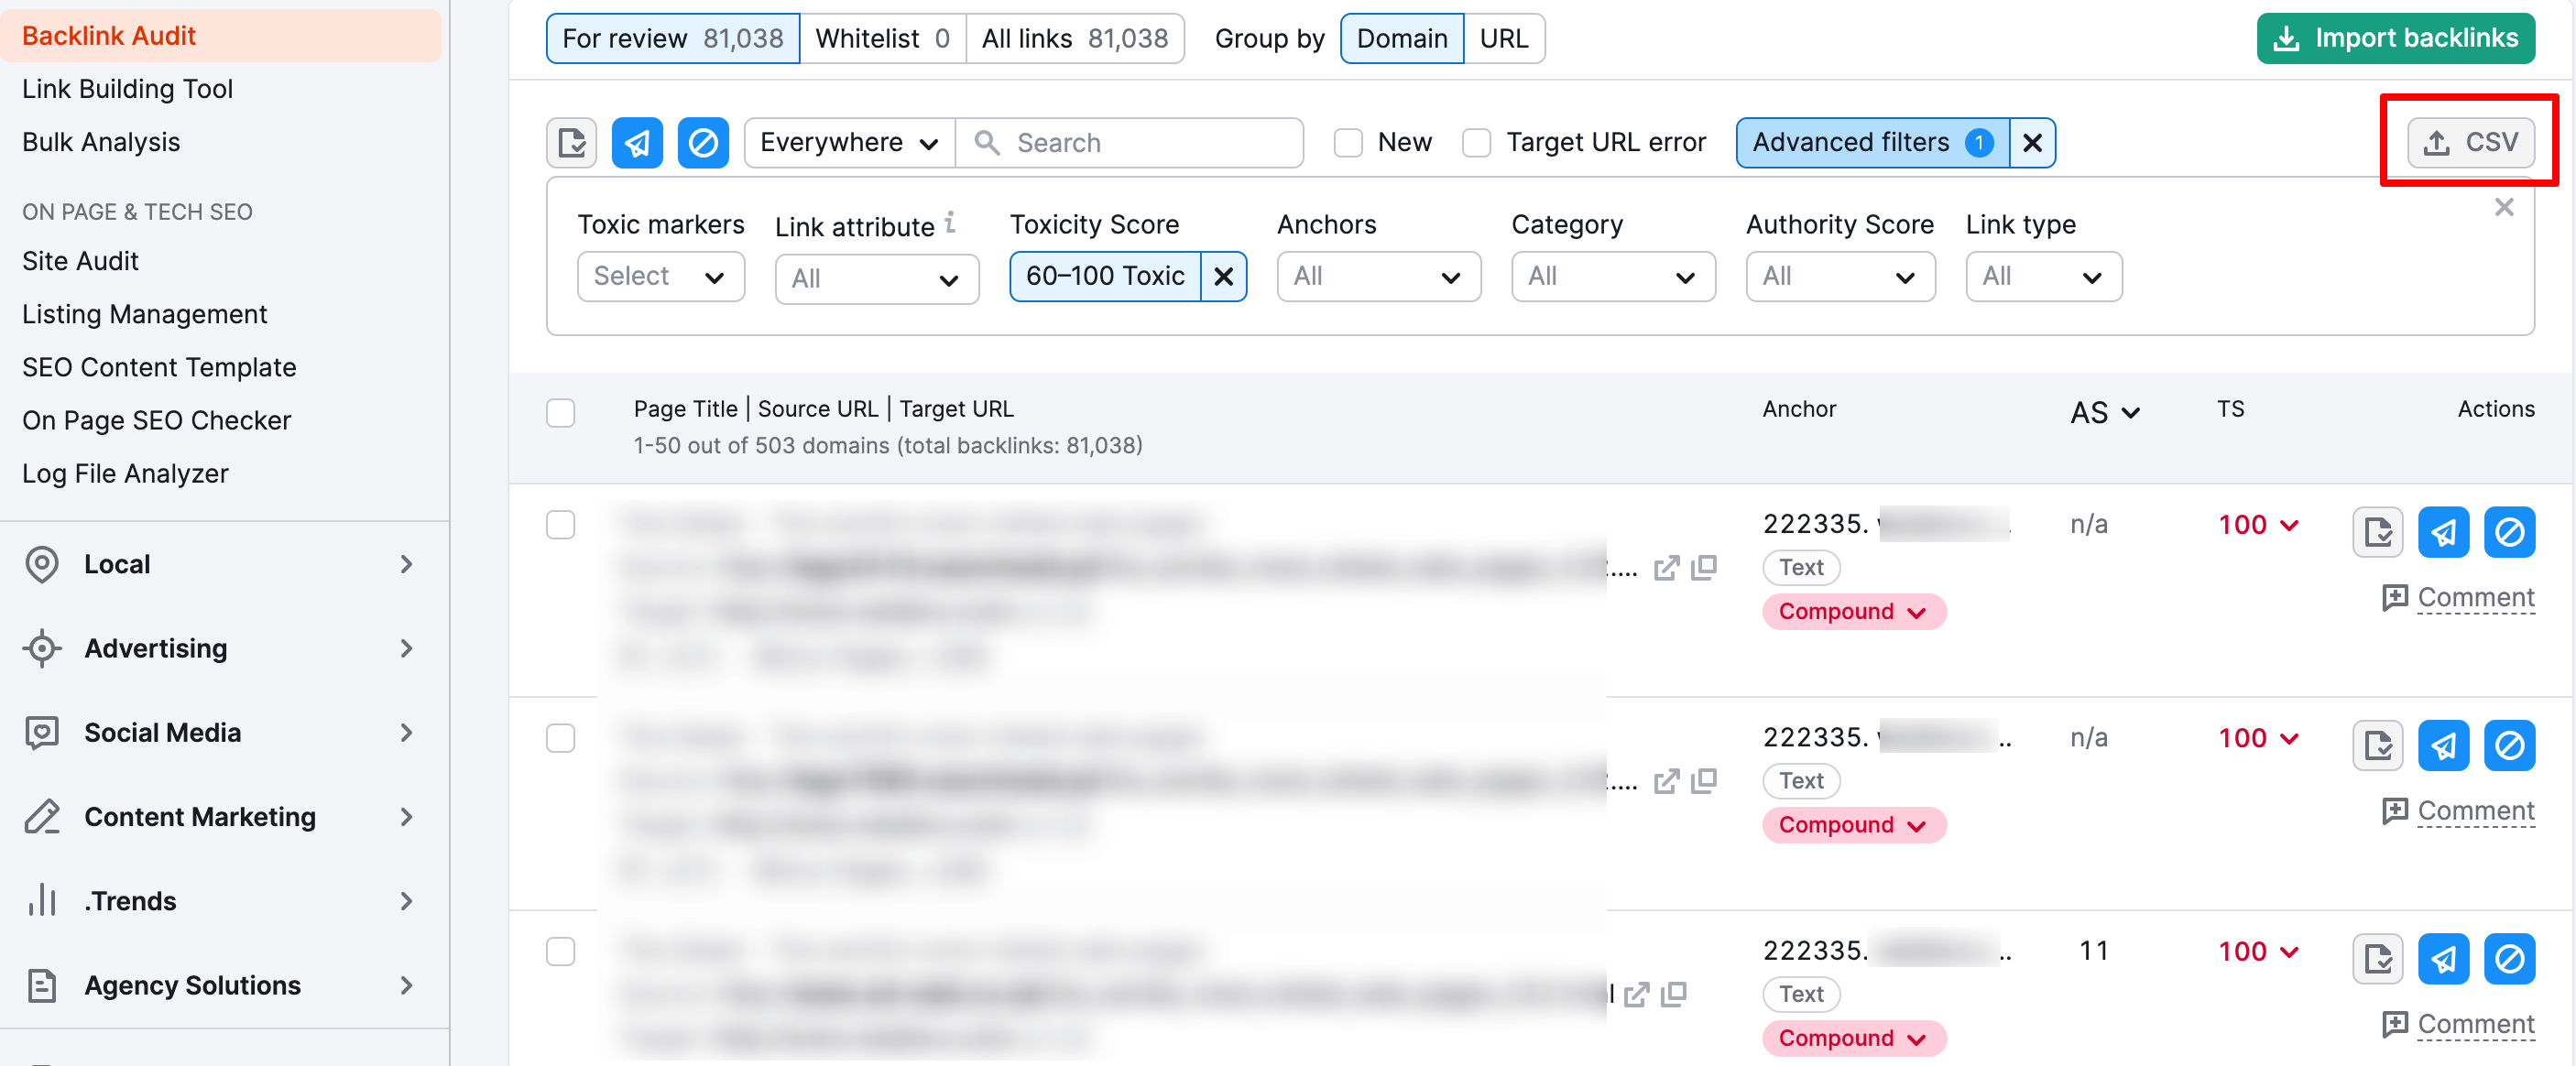
Task: Enable the New links checkbox
Action: (x=1348, y=143)
